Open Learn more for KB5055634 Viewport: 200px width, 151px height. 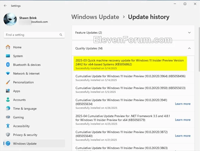tap(183, 104)
